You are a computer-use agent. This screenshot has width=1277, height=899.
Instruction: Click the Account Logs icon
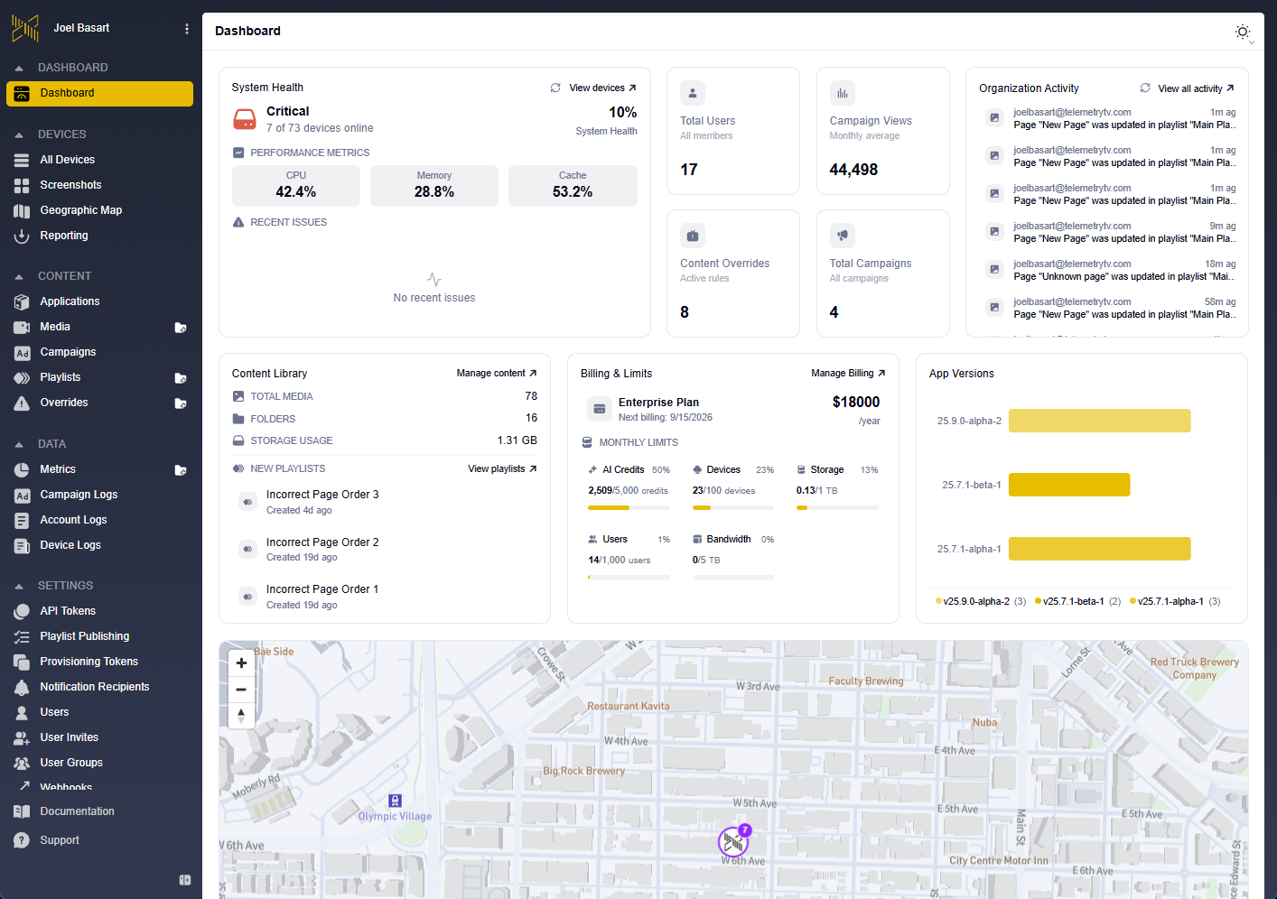point(22,521)
